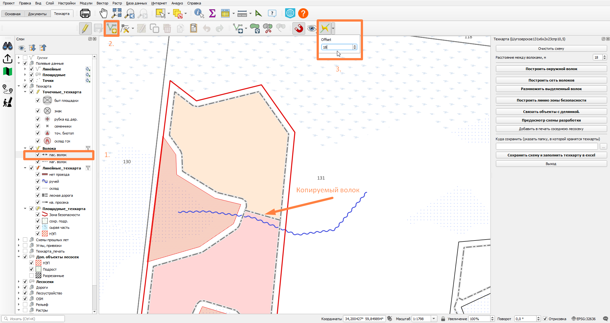Viewport: 610px width, 323px height.
Task: Click the Offset value input field
Action: [337, 47]
